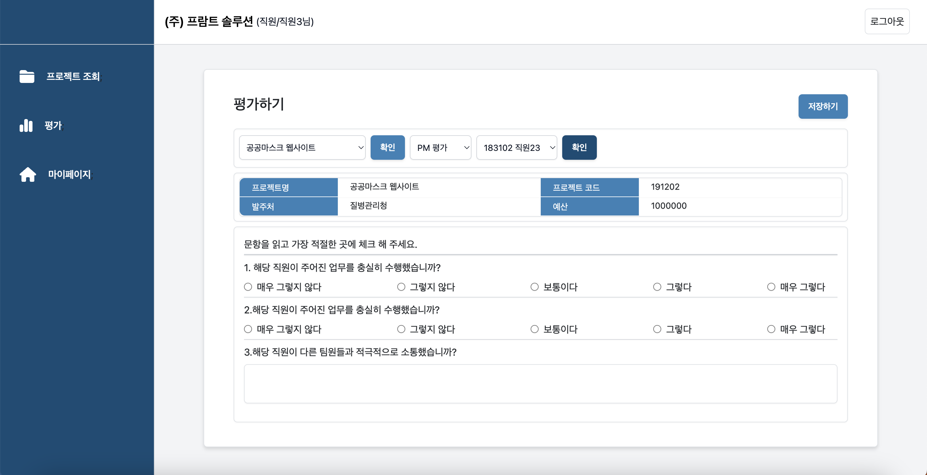The width and height of the screenshot is (927, 475).
Task: Click the home icon next to 마이페이지
Action: [x=27, y=175]
